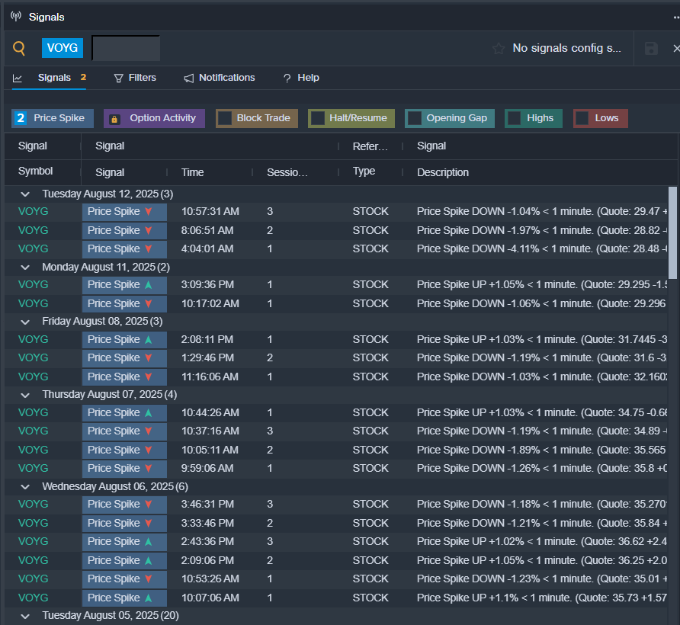Screen dimensions: 680x625
Task: Click the VOYG symbol chip
Action: [62, 48]
